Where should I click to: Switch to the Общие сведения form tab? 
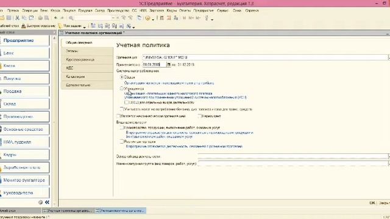(x=87, y=43)
